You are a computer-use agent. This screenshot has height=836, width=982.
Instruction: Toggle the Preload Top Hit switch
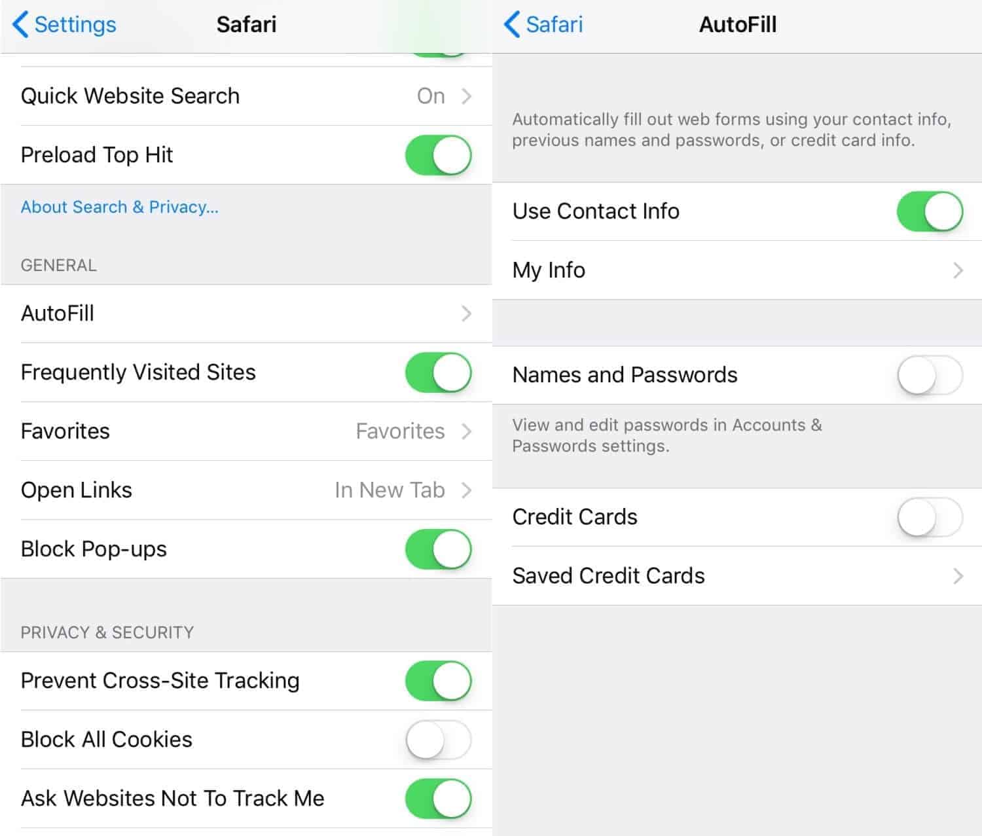pos(439,155)
